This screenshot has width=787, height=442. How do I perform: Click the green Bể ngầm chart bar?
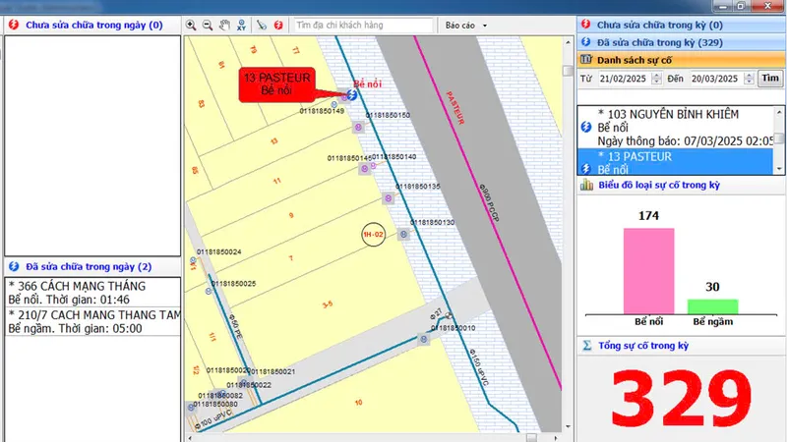click(712, 306)
